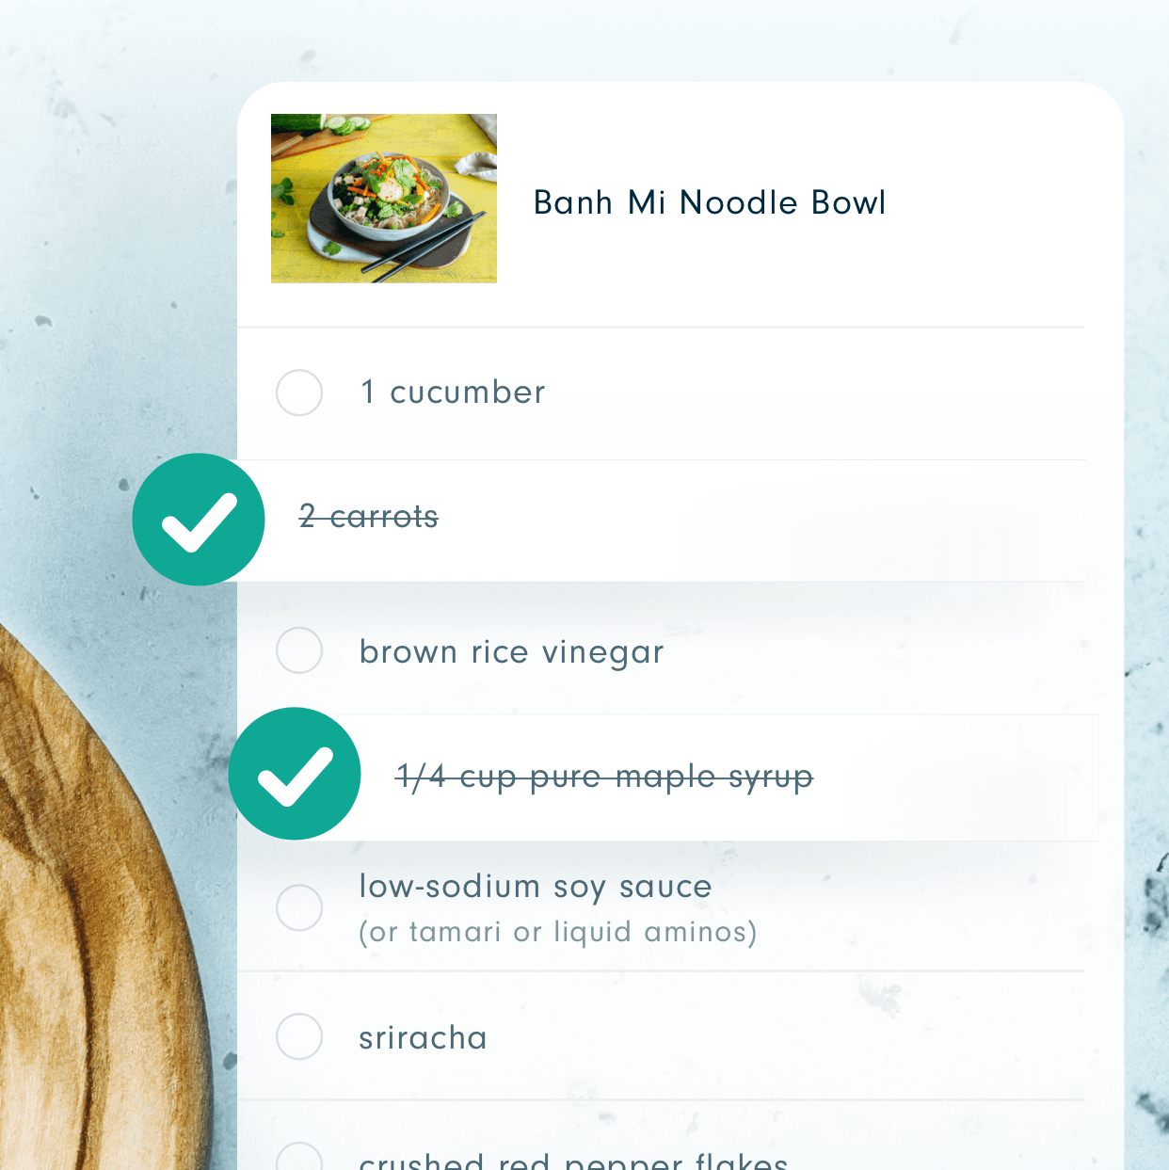Image resolution: width=1169 pixels, height=1170 pixels.
Task: Check the brown rice vinegar circle
Action: (x=299, y=650)
